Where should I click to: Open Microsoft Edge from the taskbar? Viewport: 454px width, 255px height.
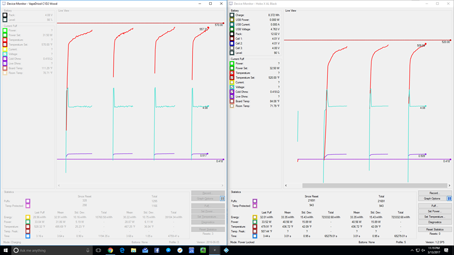coord(122,250)
